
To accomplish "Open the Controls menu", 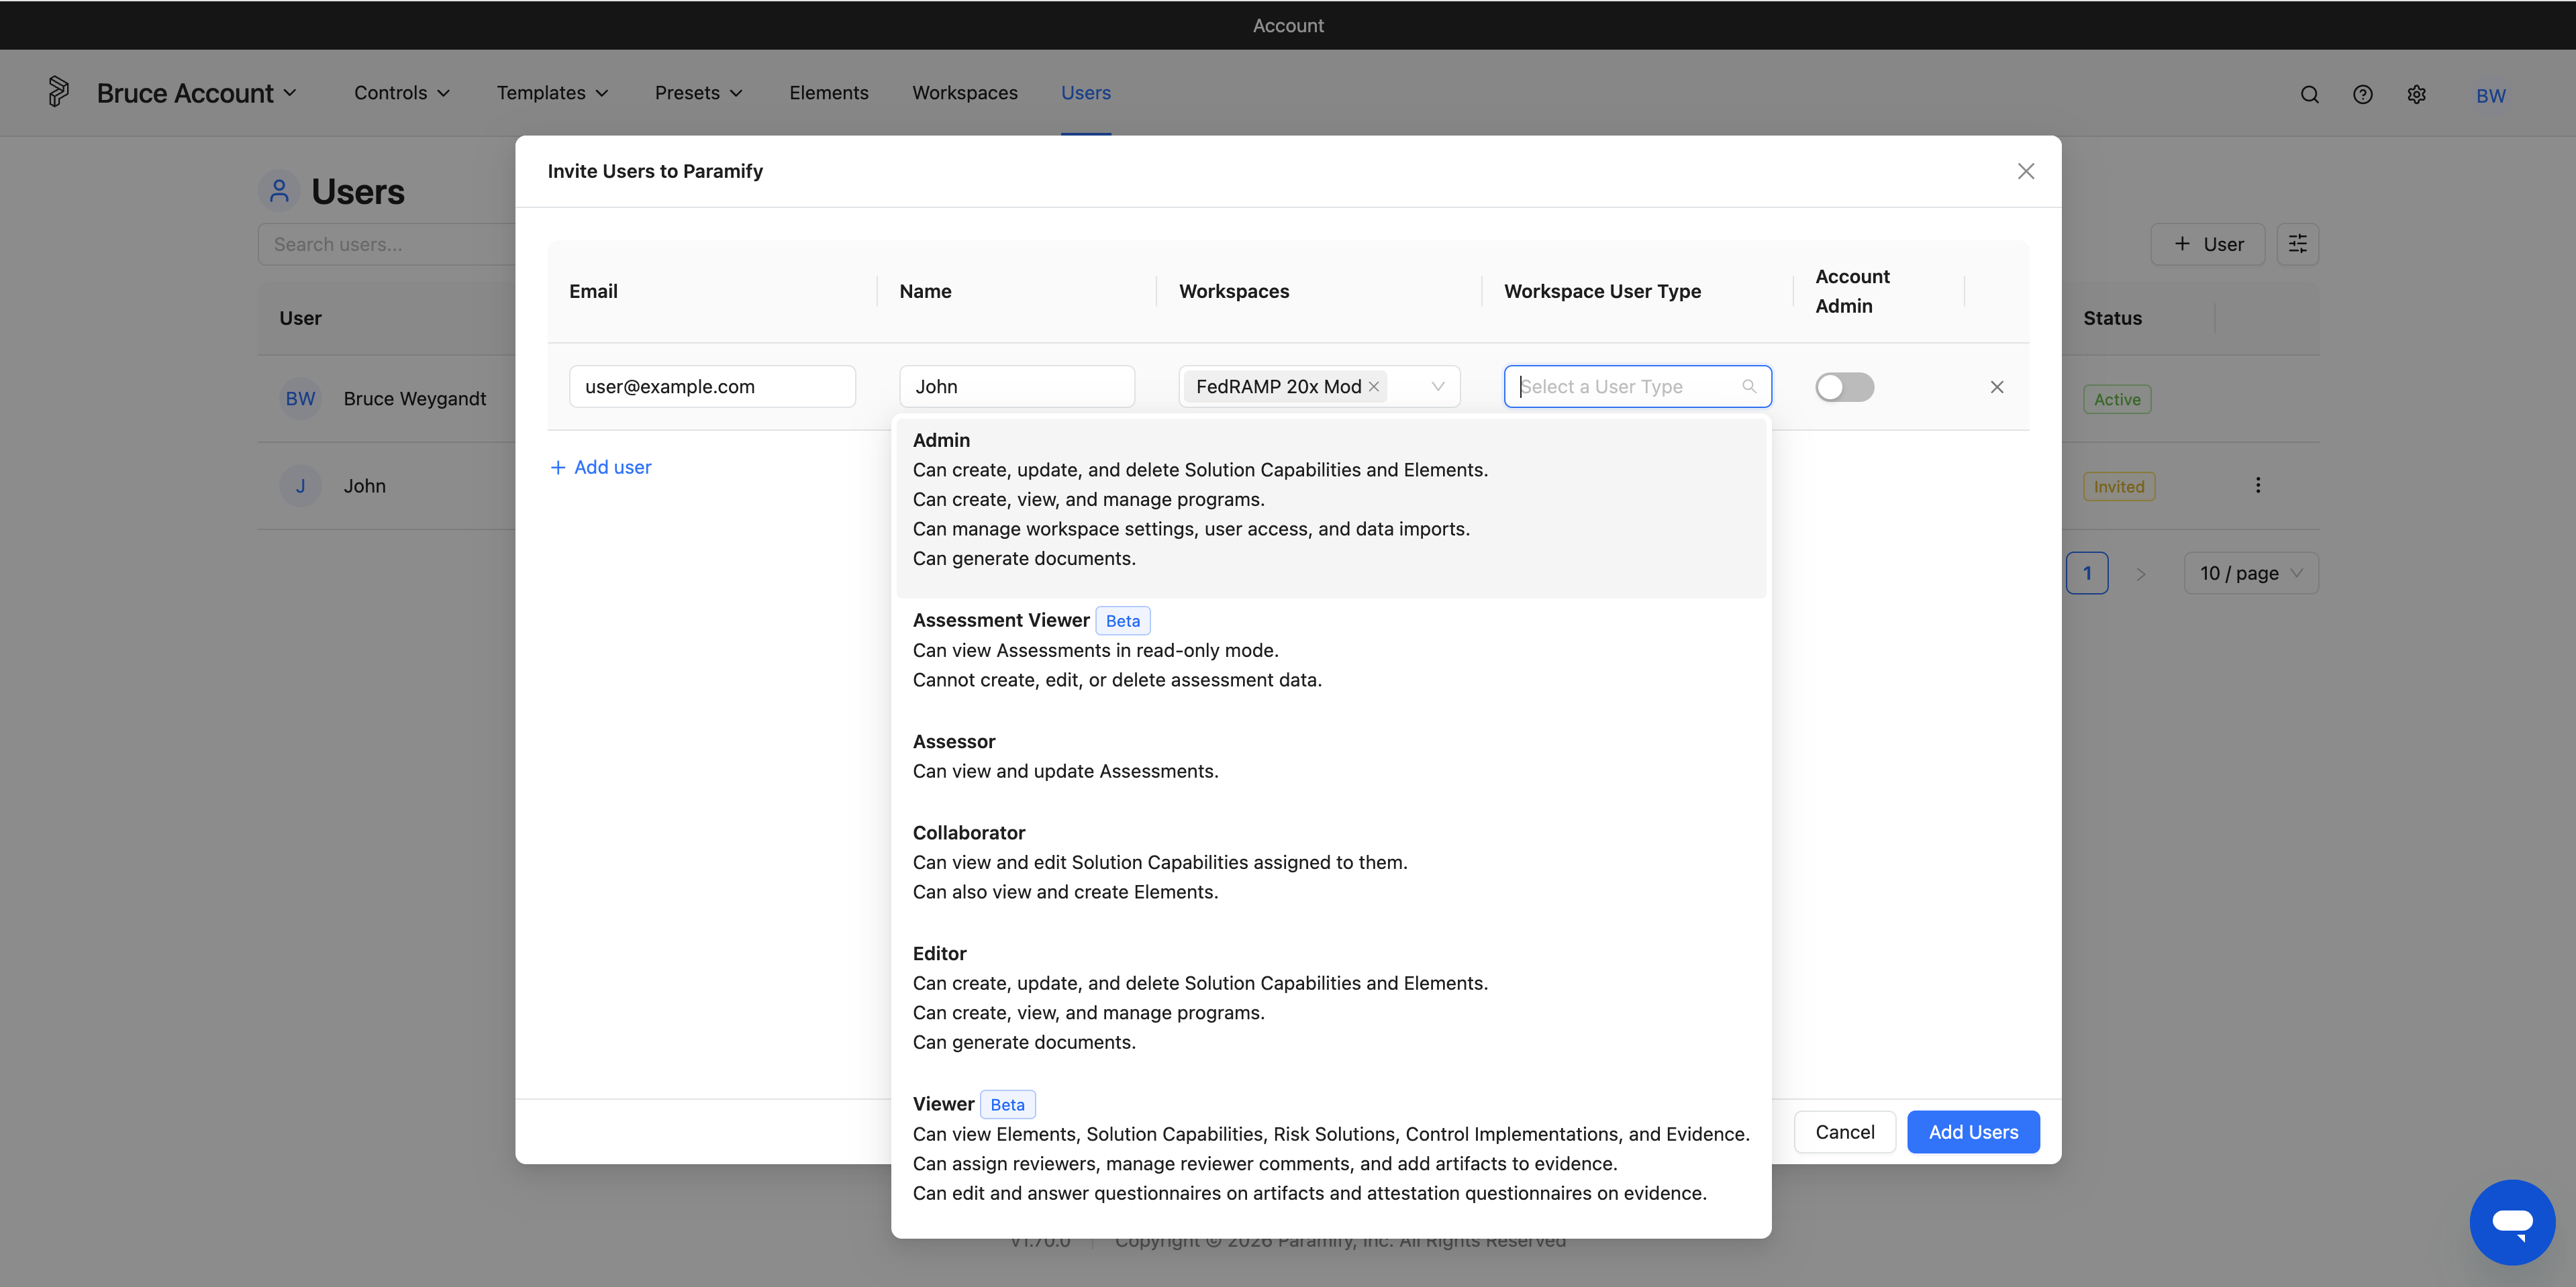I will click(401, 93).
